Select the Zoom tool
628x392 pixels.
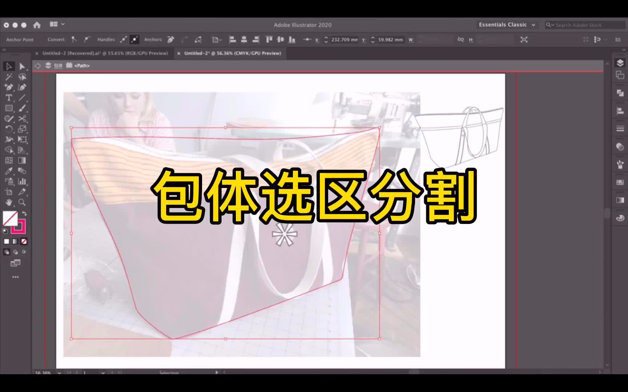[22, 203]
